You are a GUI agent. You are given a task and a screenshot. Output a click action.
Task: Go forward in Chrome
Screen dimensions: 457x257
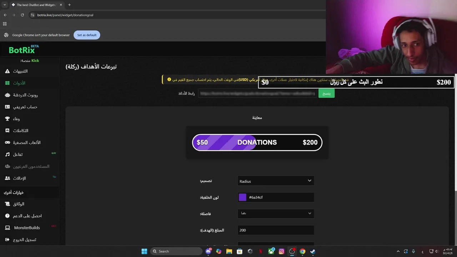pyautogui.click(x=14, y=15)
